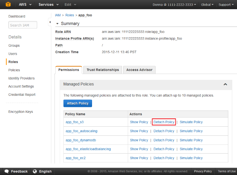The image size is (237, 175).
Task: Open the Edit dropdown menu
Action: (70, 4)
